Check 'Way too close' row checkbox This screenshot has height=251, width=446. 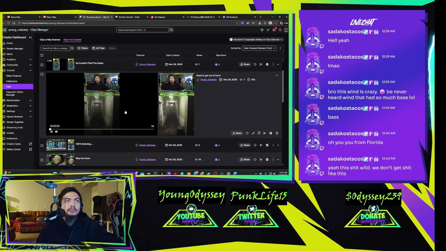42,160
